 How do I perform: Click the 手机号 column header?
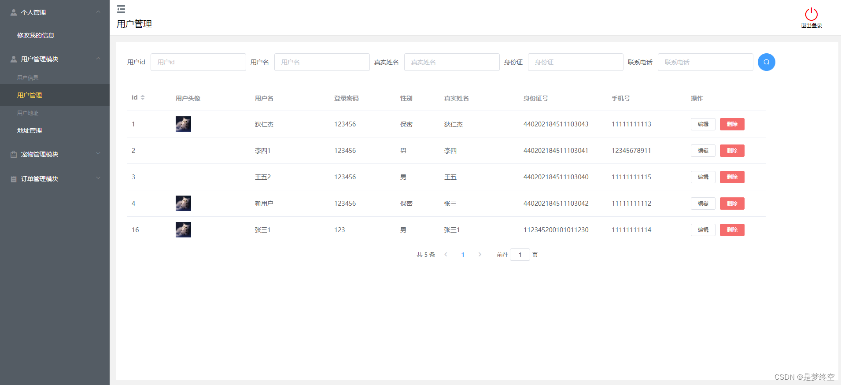coord(620,98)
